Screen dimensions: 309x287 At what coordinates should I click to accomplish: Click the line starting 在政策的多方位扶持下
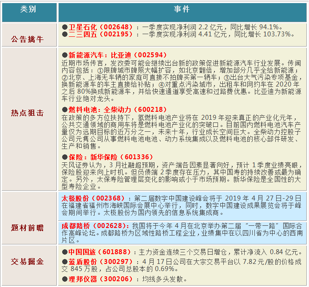[x=179, y=118]
